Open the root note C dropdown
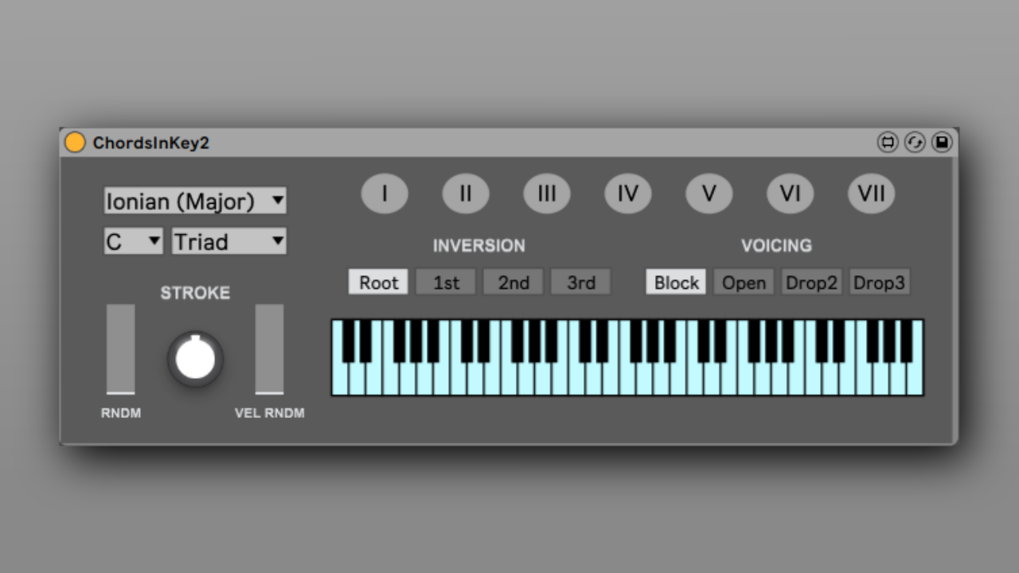 [x=133, y=241]
